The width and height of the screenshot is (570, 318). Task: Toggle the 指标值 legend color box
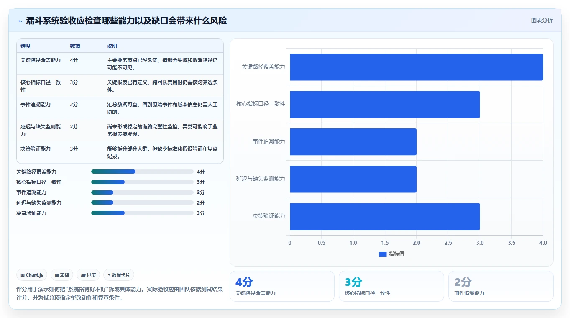coord(383,254)
